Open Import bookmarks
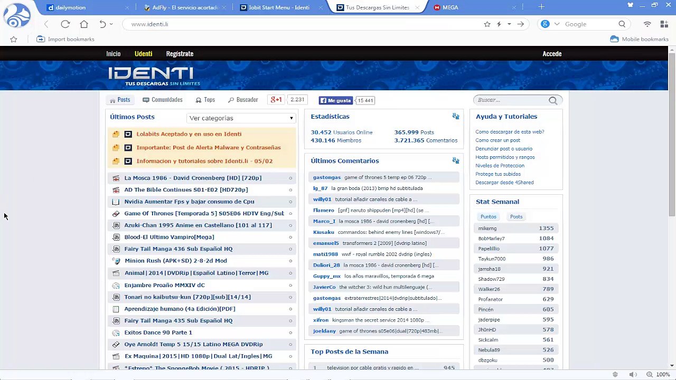Image resolution: width=676 pixels, height=380 pixels. point(65,39)
